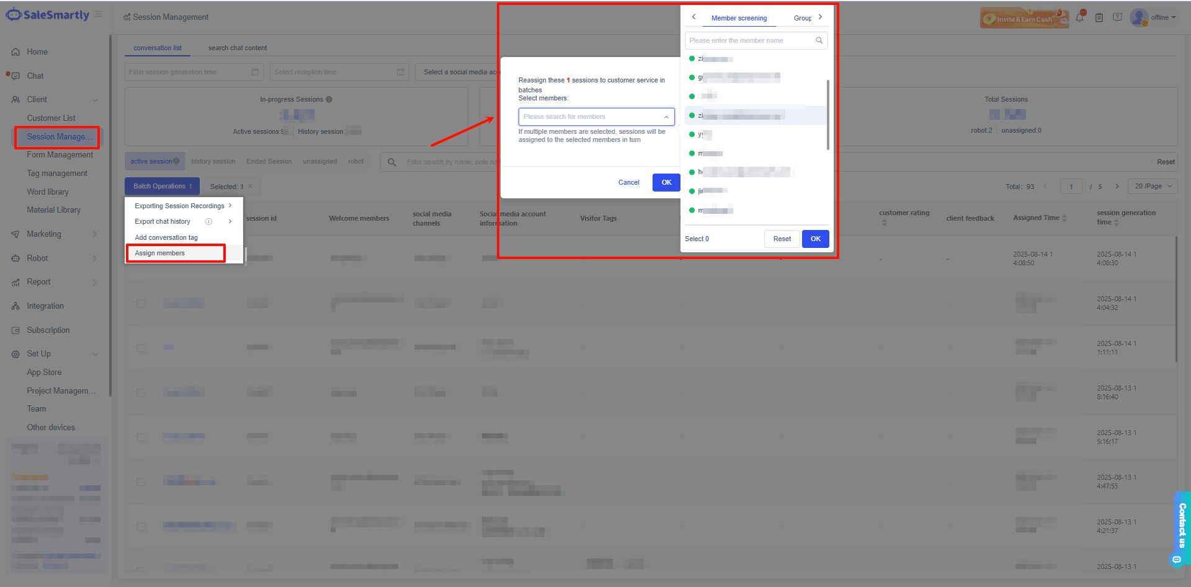The image size is (1191, 587).
Task: Click the search magnifier in member name field
Action: point(819,40)
